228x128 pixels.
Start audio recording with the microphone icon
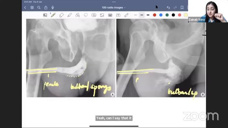[53, 7]
